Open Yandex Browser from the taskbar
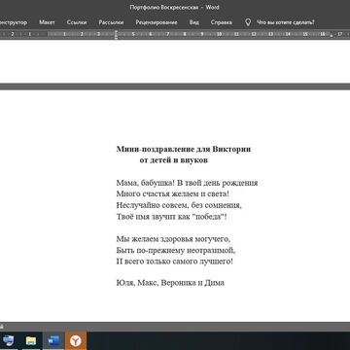The height and width of the screenshot is (350, 350). (76, 341)
